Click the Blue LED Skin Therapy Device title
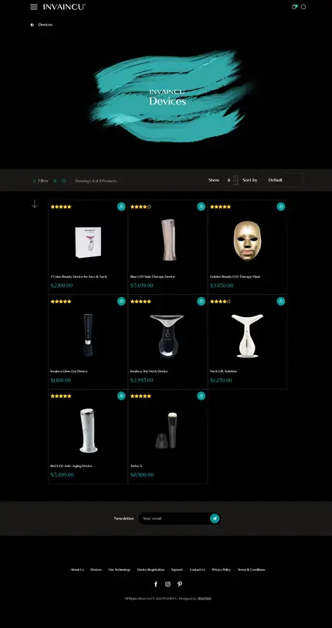This screenshot has width=332, height=628. coord(152,277)
